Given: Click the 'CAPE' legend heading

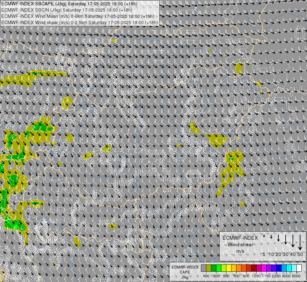Looking at the screenshot, I should (x=185, y=272).
